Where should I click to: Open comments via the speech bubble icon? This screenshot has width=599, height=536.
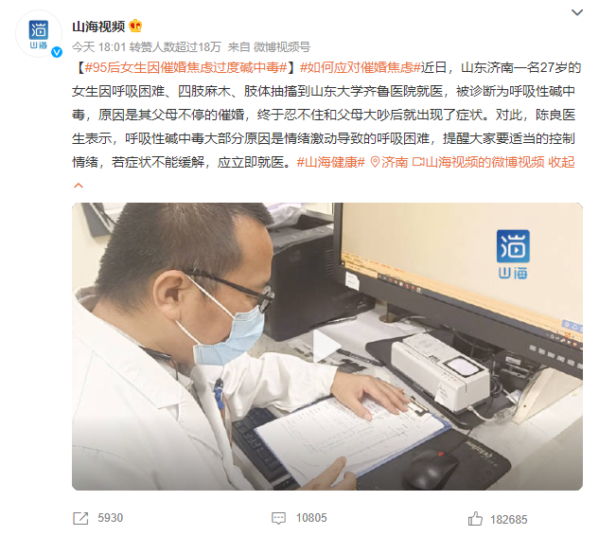(278, 518)
